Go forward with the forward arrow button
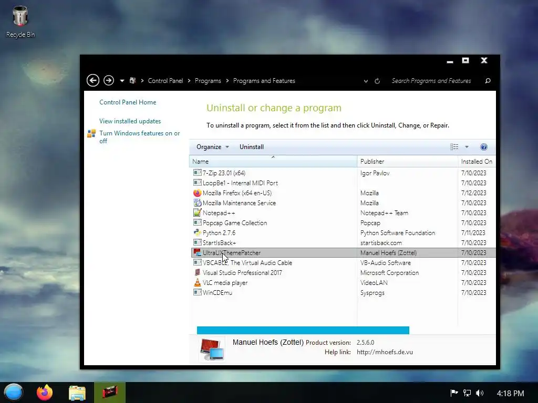538x403 pixels. pyautogui.click(x=109, y=80)
